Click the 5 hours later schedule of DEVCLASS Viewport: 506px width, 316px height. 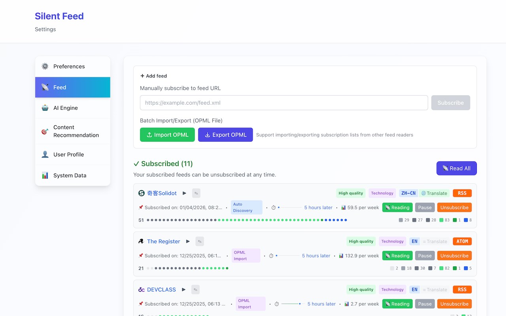coord(321,304)
